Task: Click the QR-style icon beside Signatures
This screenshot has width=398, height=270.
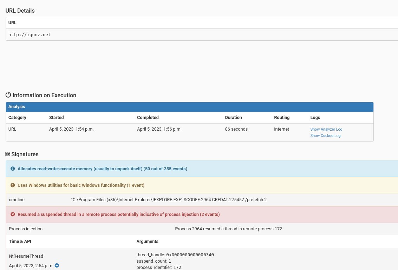Action: click(8, 154)
